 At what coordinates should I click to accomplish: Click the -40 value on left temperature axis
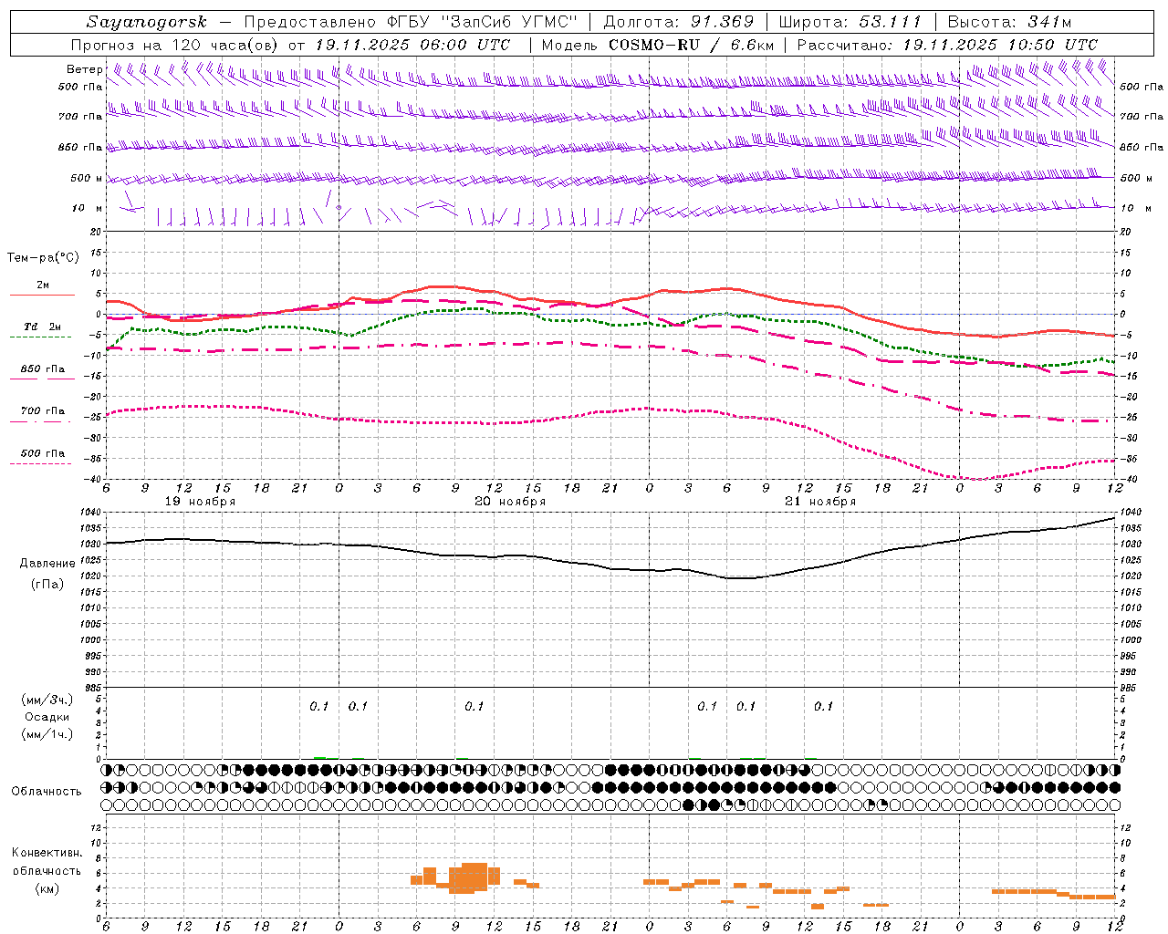pos(94,480)
